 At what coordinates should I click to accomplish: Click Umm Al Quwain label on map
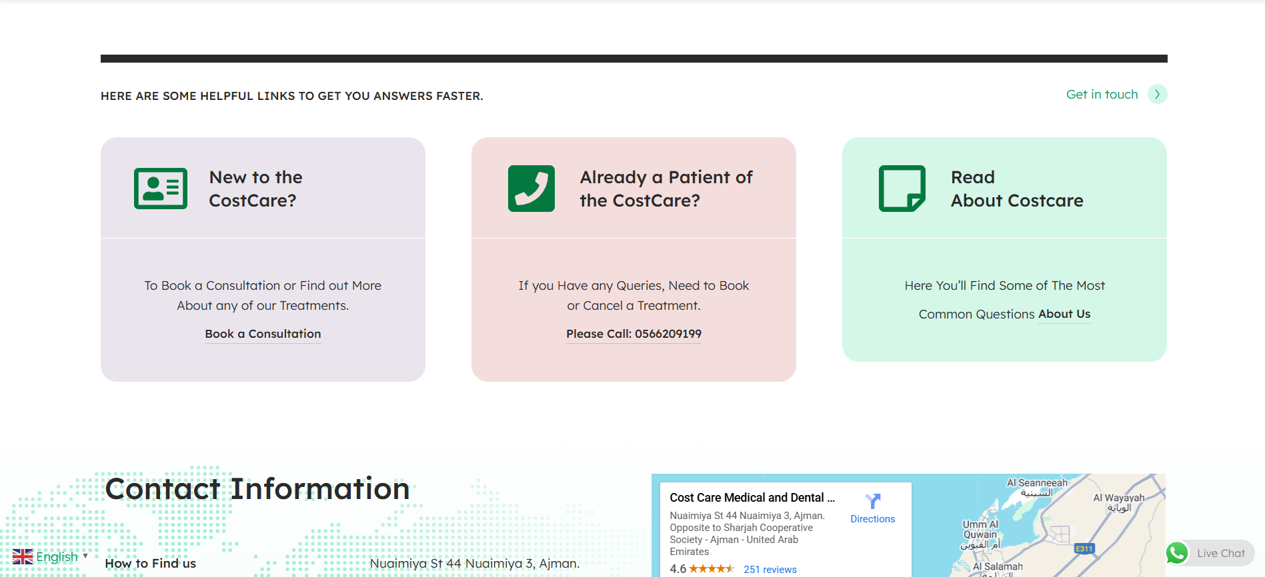point(980,534)
